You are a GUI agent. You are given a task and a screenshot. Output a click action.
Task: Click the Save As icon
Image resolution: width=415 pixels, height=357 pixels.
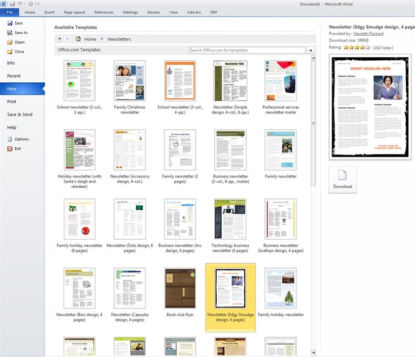pos(10,33)
